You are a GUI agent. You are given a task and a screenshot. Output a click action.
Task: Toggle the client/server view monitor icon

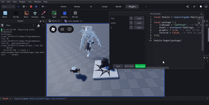click(x=36, y=6)
